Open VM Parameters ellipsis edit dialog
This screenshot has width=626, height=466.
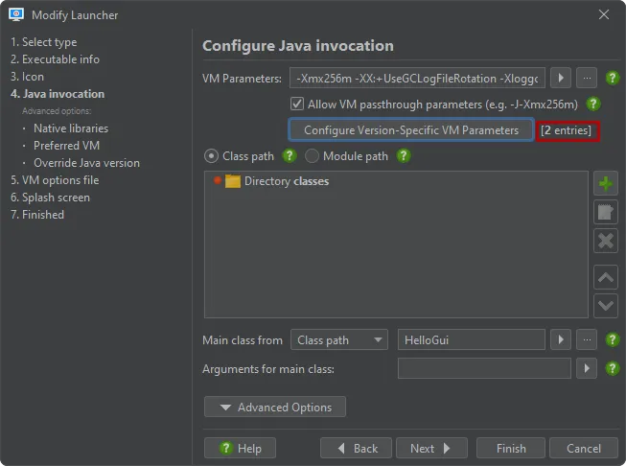[587, 78]
